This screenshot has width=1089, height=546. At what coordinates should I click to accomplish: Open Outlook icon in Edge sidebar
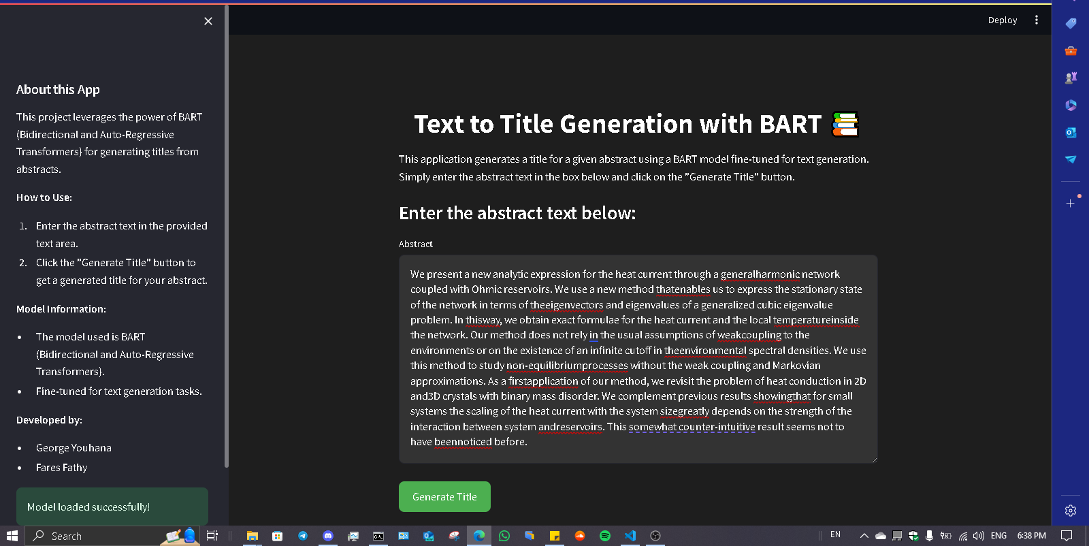coord(1071,132)
